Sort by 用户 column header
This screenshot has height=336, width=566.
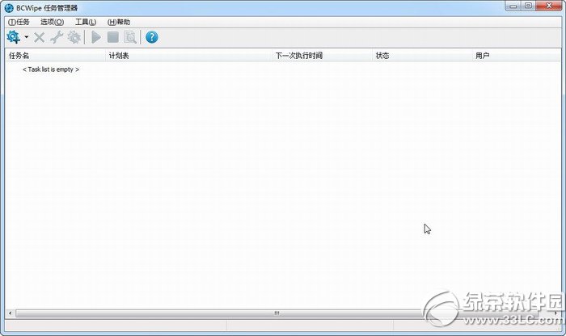[x=517, y=56]
